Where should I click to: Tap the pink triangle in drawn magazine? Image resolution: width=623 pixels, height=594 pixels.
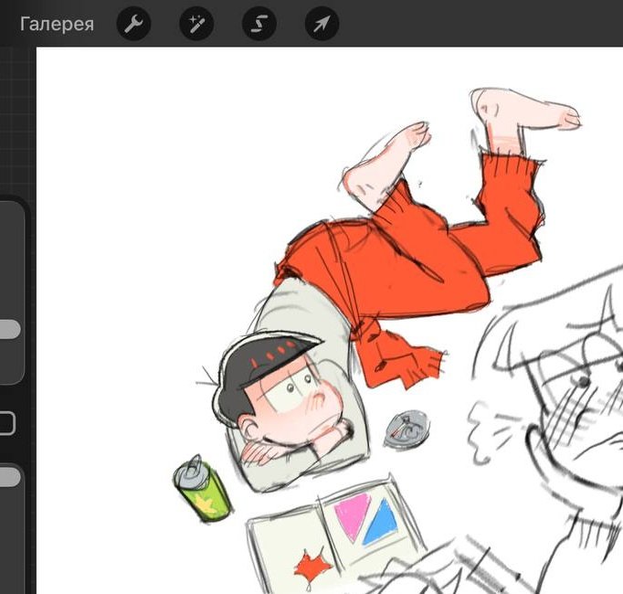click(352, 515)
